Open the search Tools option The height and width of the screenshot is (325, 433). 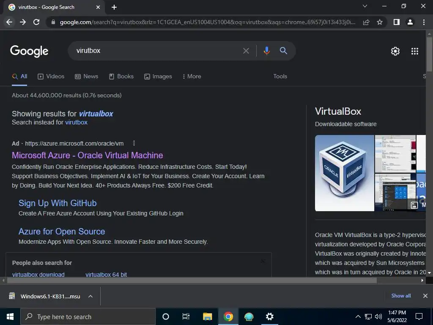click(x=280, y=77)
